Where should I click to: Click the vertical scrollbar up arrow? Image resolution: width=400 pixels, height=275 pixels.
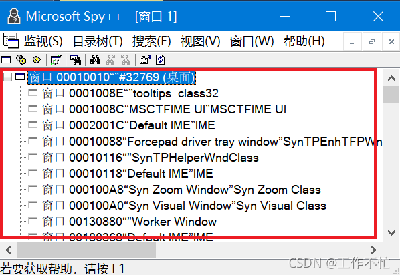[391, 78]
